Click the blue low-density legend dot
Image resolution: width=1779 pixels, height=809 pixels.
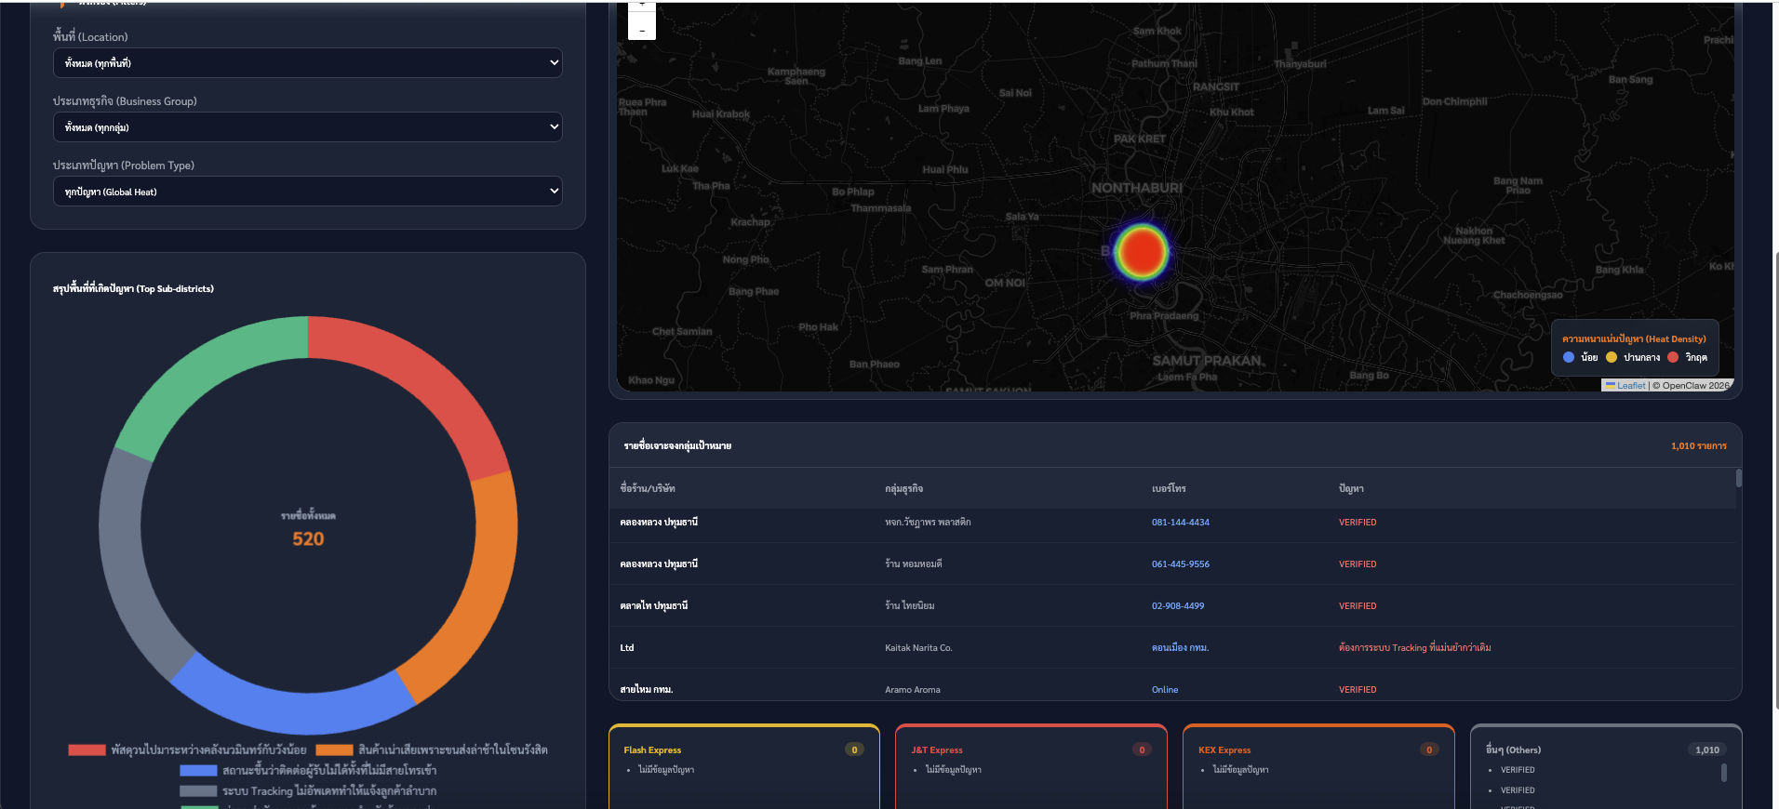click(x=1569, y=357)
